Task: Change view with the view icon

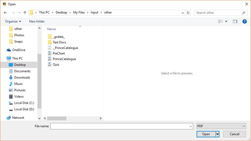Action: click(220, 21)
